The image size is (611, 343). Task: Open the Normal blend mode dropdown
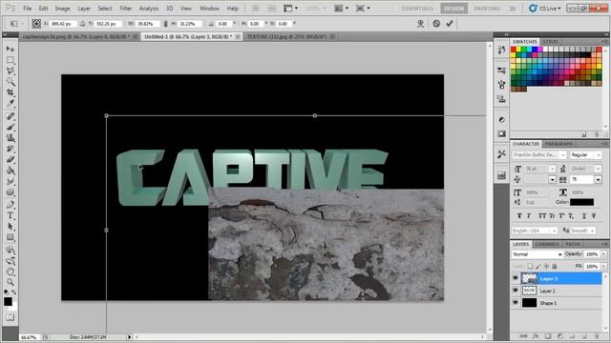tap(537, 254)
